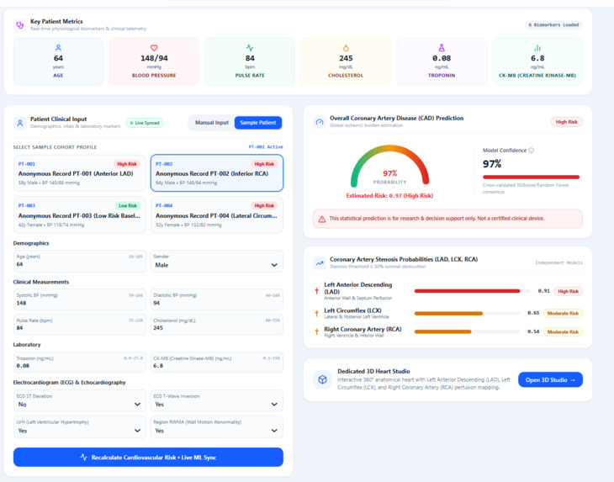Click Recalculate Cardiovascular Risk button
This screenshot has width=614, height=482.
pos(148,457)
